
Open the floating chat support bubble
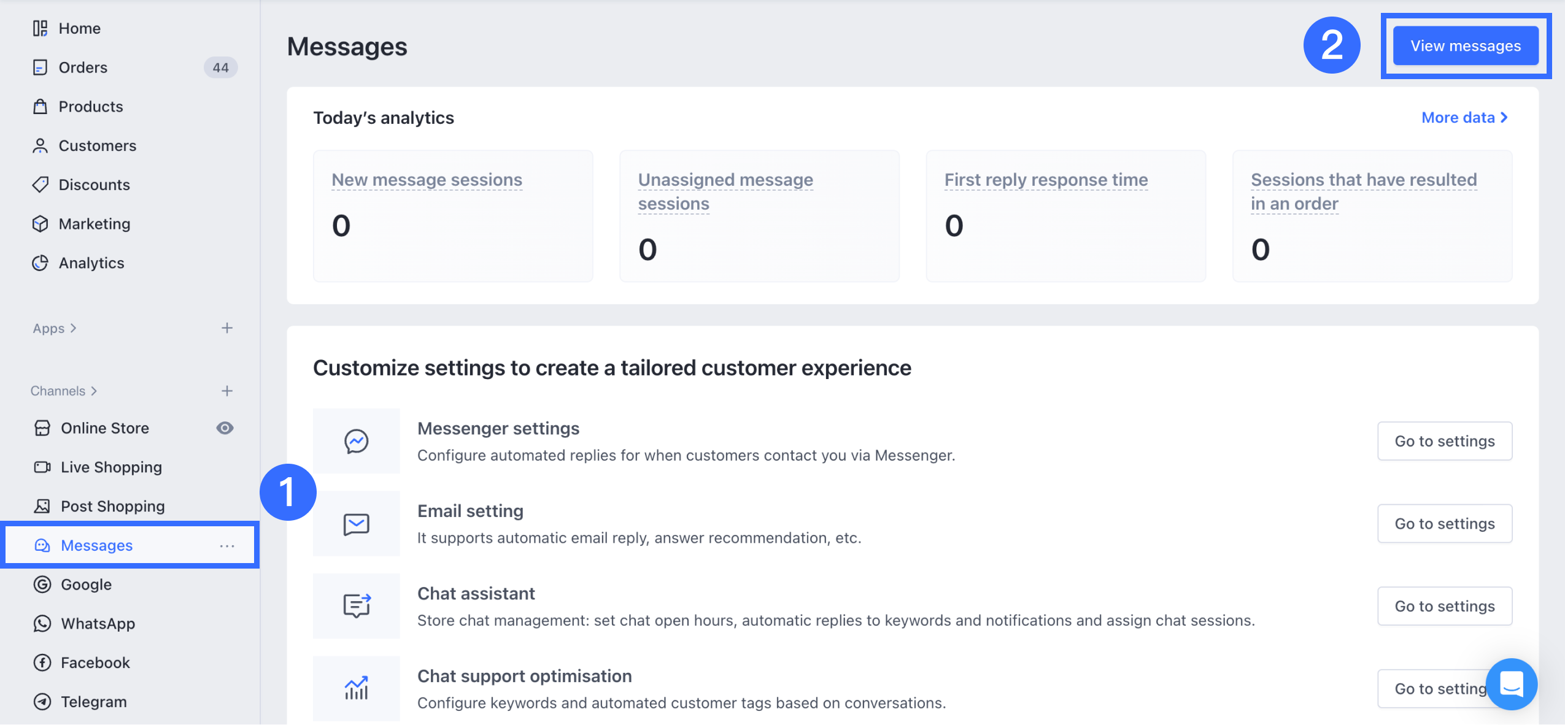point(1511,684)
